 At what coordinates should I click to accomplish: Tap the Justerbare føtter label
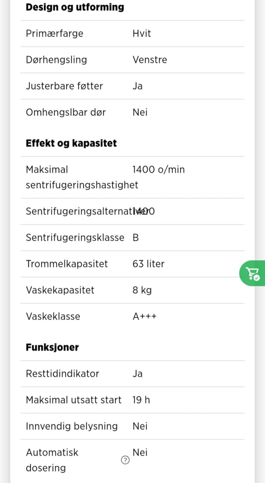[64, 86]
